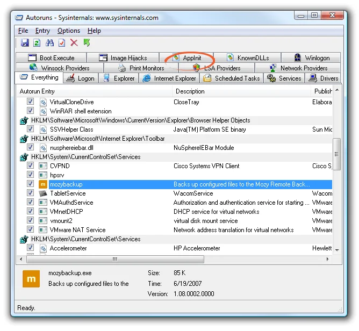This screenshot has height=331, width=359.
Task: Click the Autorun Entry column header
Action: 94,91
